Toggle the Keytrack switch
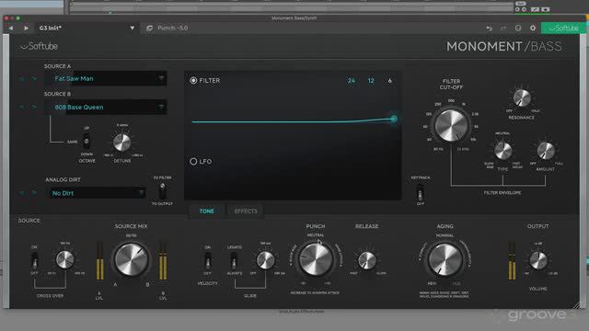 click(x=420, y=193)
